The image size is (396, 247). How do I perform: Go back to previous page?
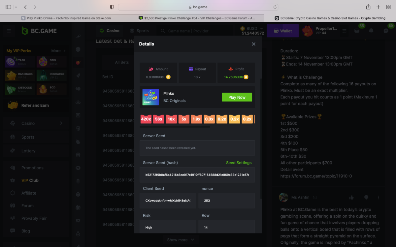click(26, 7)
